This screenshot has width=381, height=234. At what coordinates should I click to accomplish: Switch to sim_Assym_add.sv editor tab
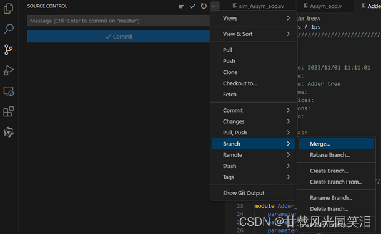click(x=260, y=6)
